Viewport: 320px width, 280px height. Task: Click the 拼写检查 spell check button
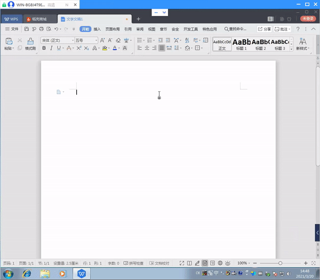134,263
